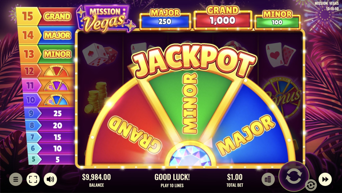Select level 13 Minor on ladder
The width and height of the screenshot is (342, 193).
coord(48,54)
